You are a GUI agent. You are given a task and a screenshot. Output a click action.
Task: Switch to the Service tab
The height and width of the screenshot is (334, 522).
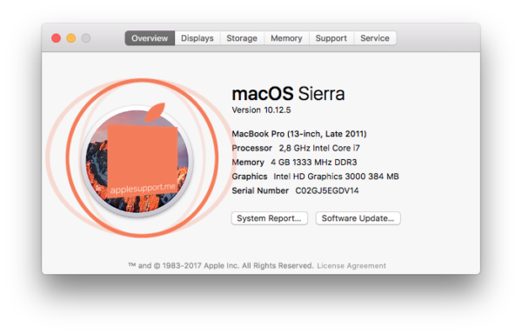pos(375,38)
